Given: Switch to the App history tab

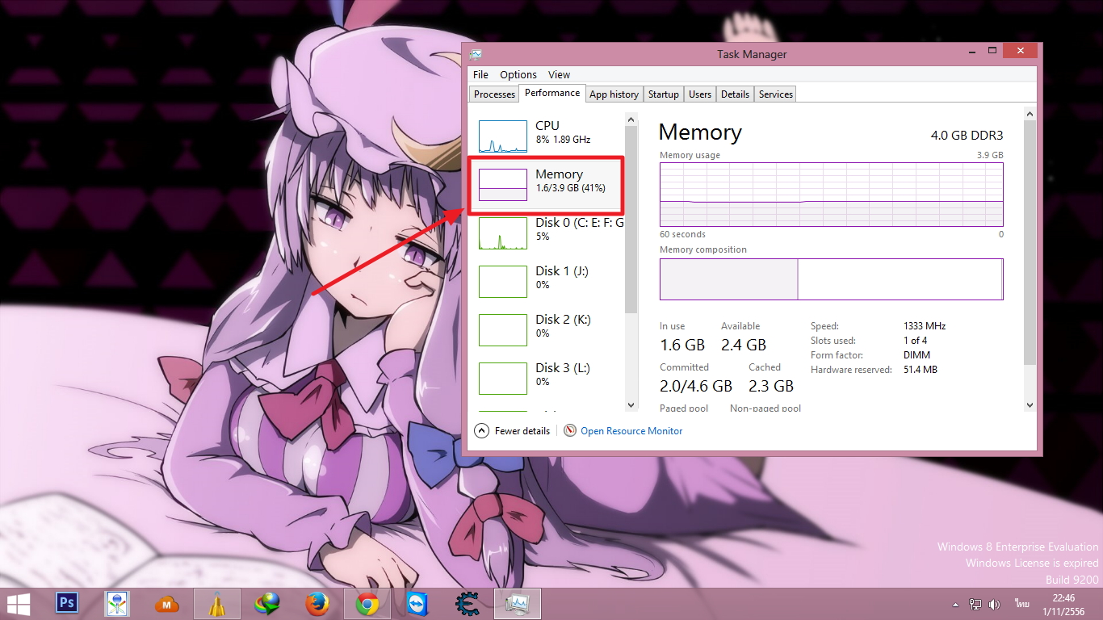Looking at the screenshot, I should click(x=614, y=94).
